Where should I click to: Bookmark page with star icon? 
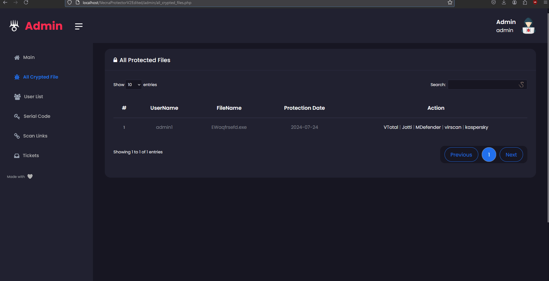pos(450,3)
